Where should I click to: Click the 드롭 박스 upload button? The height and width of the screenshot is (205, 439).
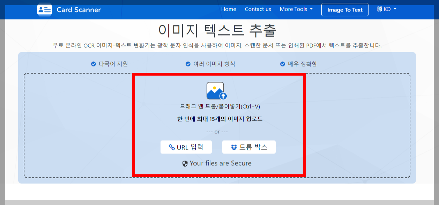[248, 147]
